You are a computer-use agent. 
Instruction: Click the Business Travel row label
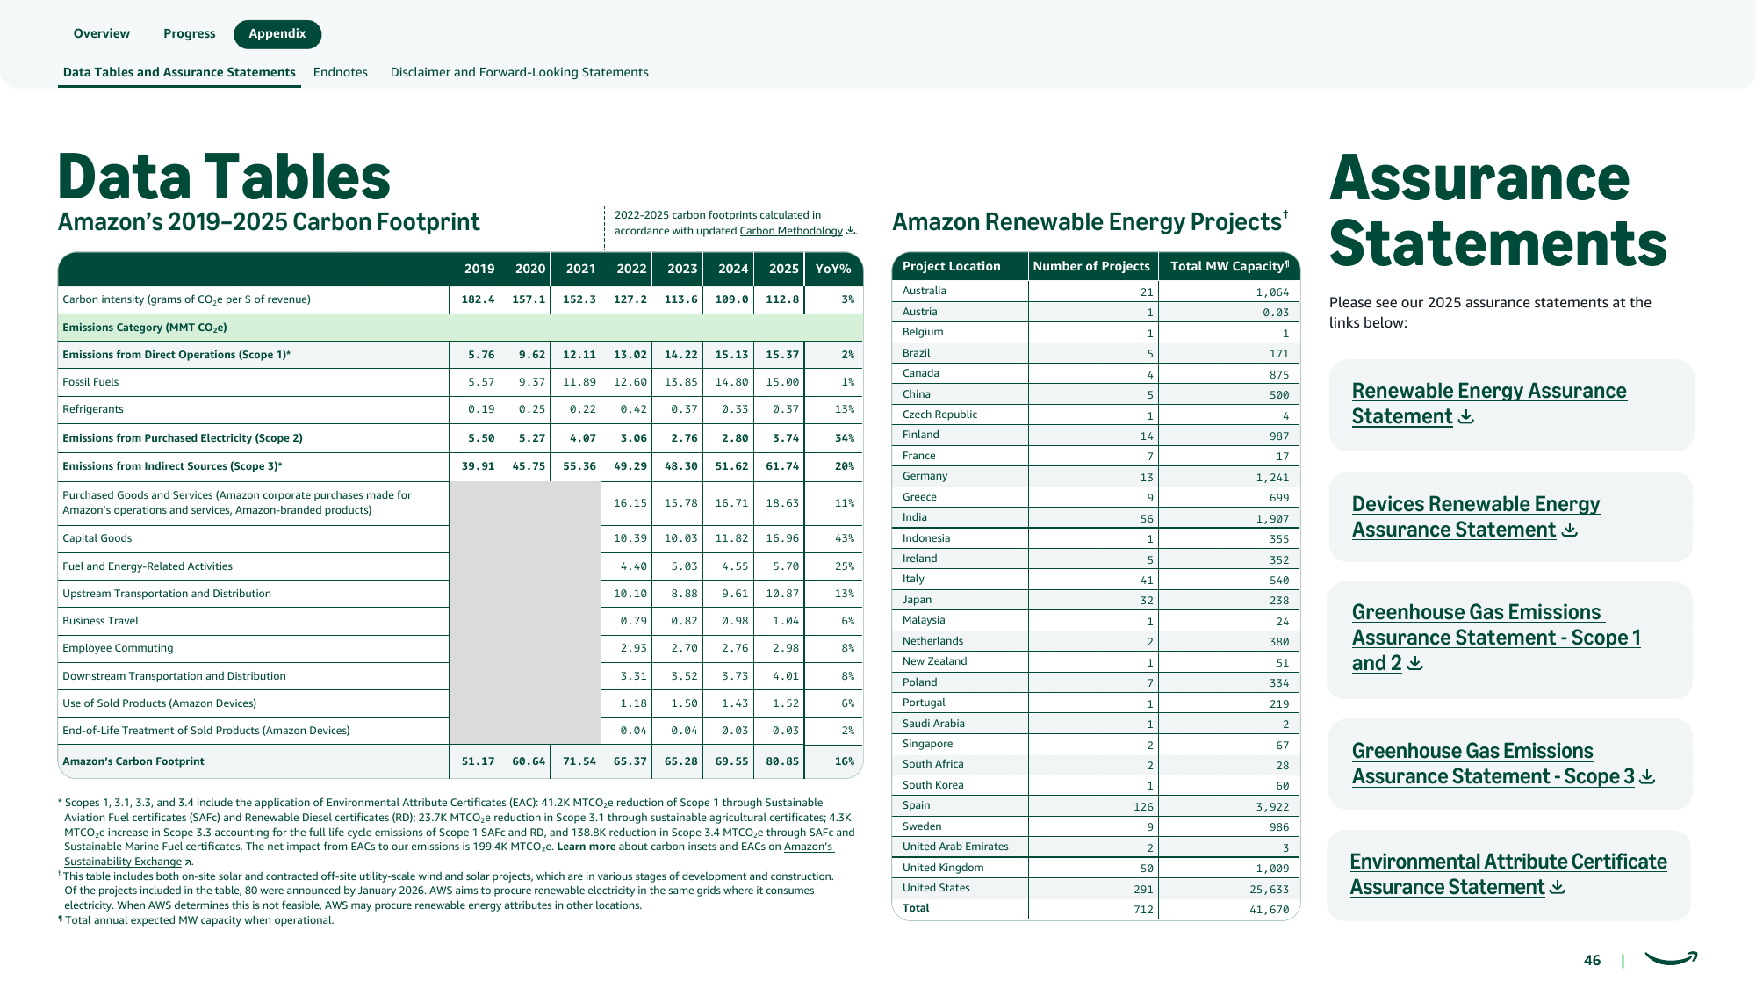click(x=101, y=621)
